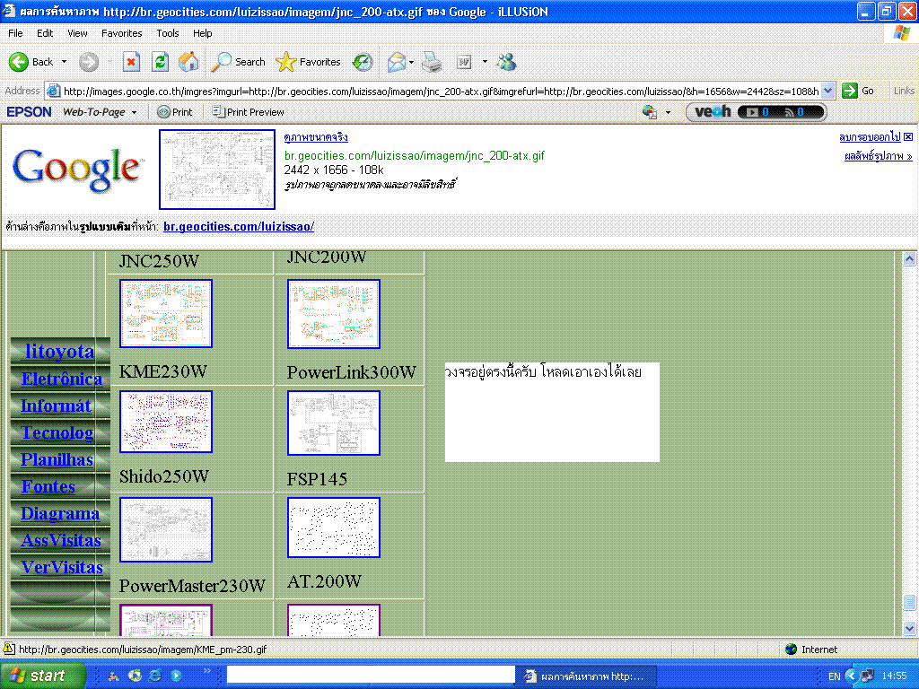Click scrollbar down arrow
The width and height of the screenshot is (919, 689).
(x=909, y=629)
